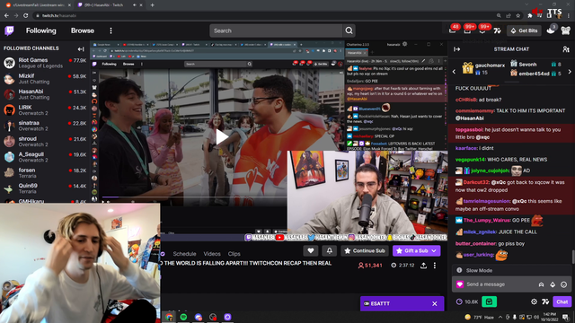Click the 10.6K channel points balance
Screen dimensions: 575x323
467,301
